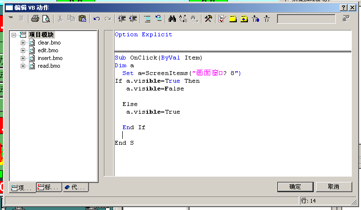This screenshot has width=361, height=210.
Task: Click the Sub OnClick(ByVal Item) line
Action: [159, 58]
